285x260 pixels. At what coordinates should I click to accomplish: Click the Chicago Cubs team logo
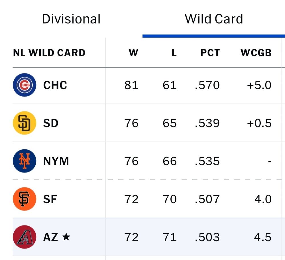coord(25,85)
